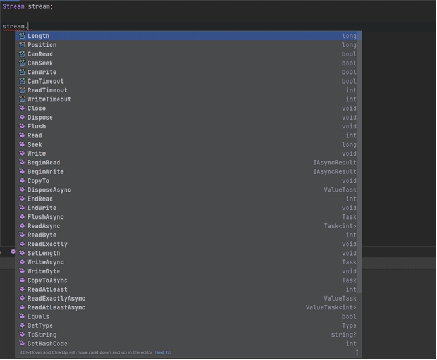Select the Flush method completion
The image size is (437, 360).
37,127
